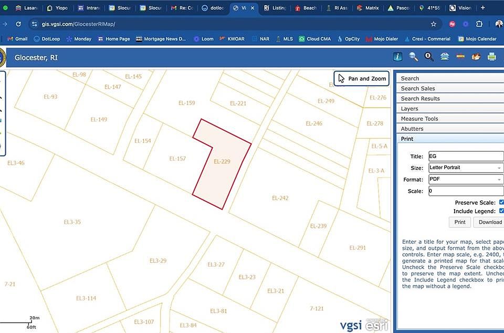The height and width of the screenshot is (333, 504).
Task: Select parcel EL-242 on the map
Action: tap(280, 198)
